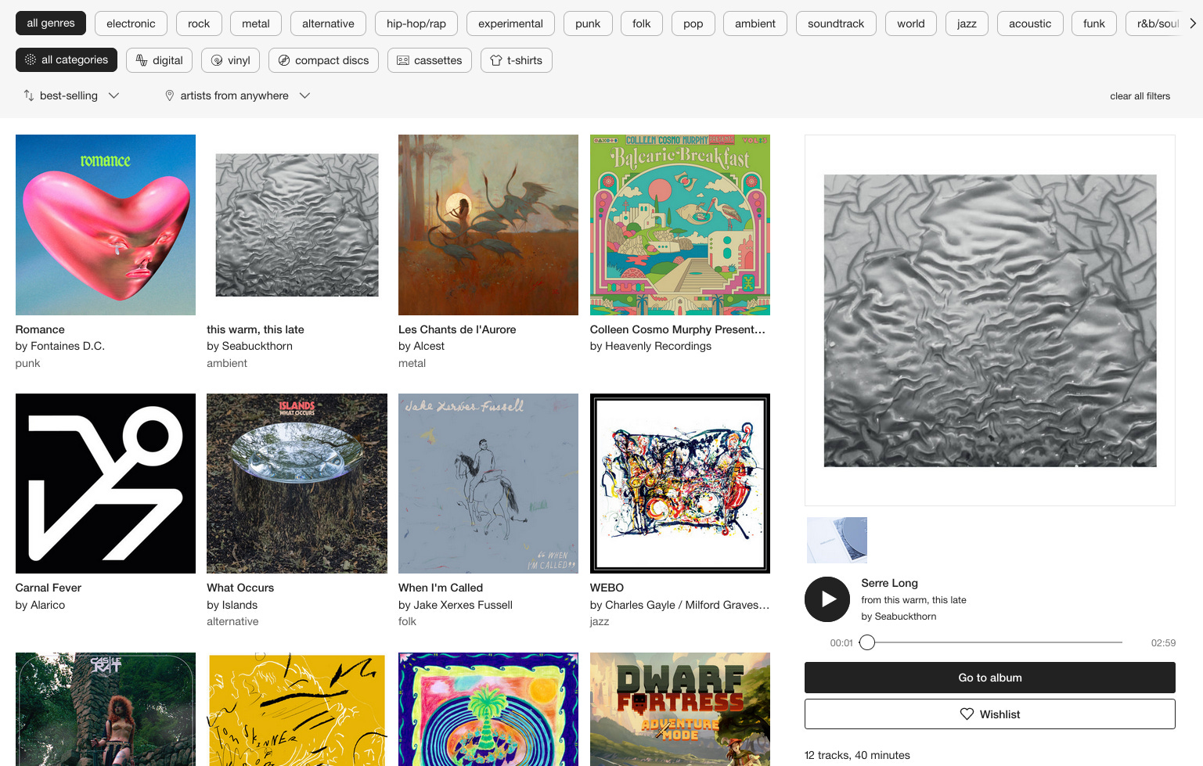This screenshot has width=1203, height=766.
Task: Filter by hip-hop/rap genre
Action: (x=416, y=23)
